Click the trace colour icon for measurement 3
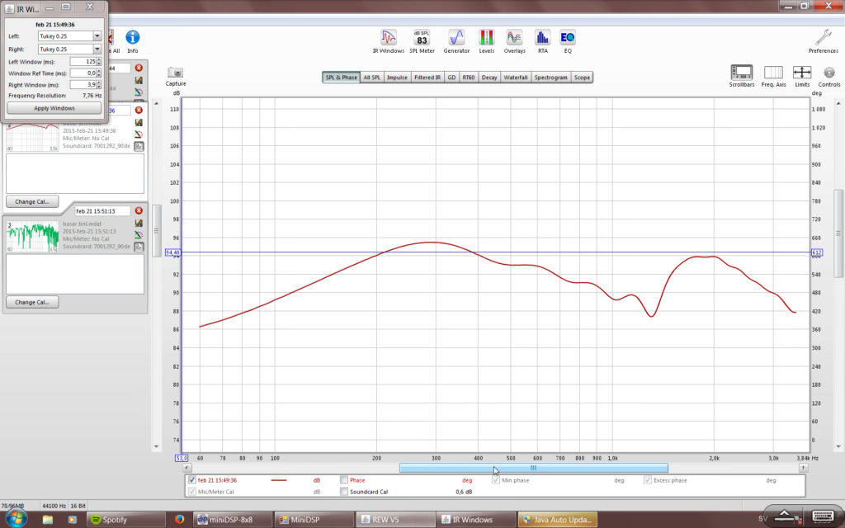The height and width of the screenshot is (528, 845). [139, 235]
